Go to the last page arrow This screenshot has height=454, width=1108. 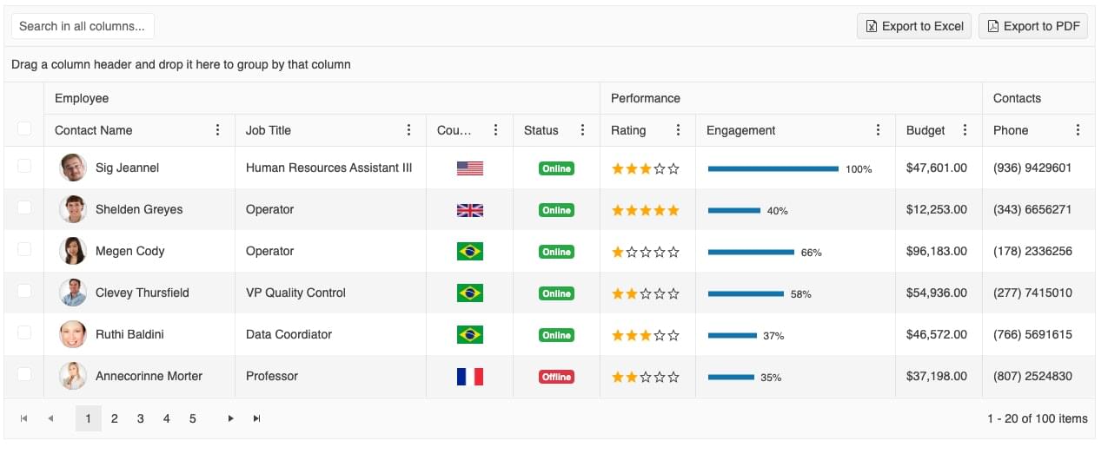[x=256, y=418]
